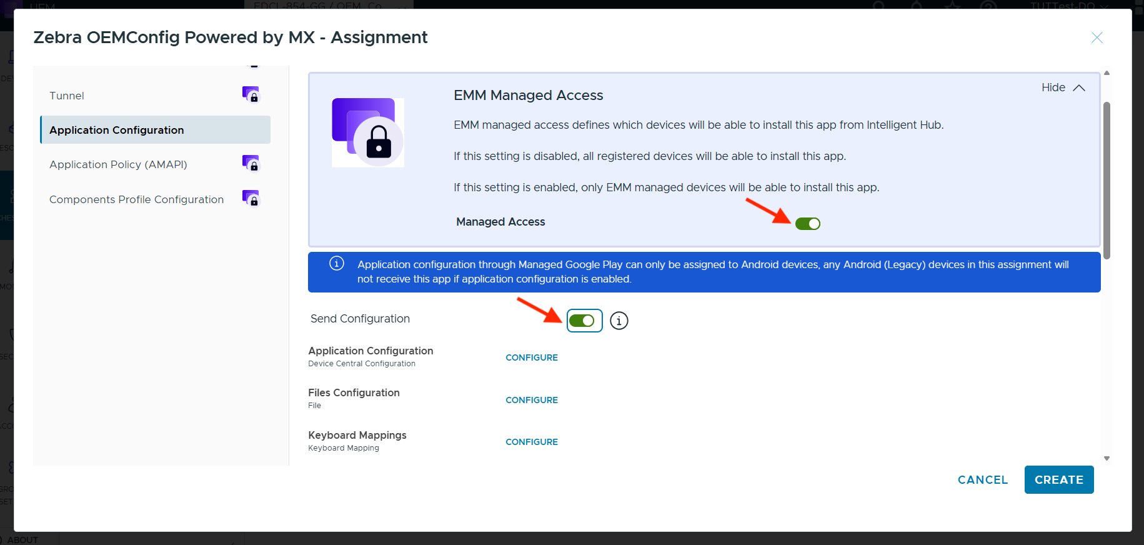Click the Components Profile Configuration lock icon
The width and height of the screenshot is (1144, 545).
251,198
